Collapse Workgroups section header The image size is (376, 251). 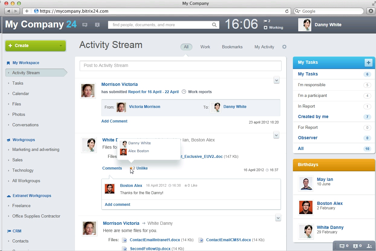point(23,140)
